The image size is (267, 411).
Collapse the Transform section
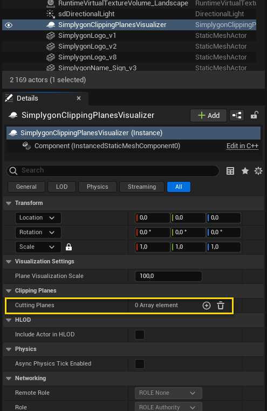[x=9, y=203]
